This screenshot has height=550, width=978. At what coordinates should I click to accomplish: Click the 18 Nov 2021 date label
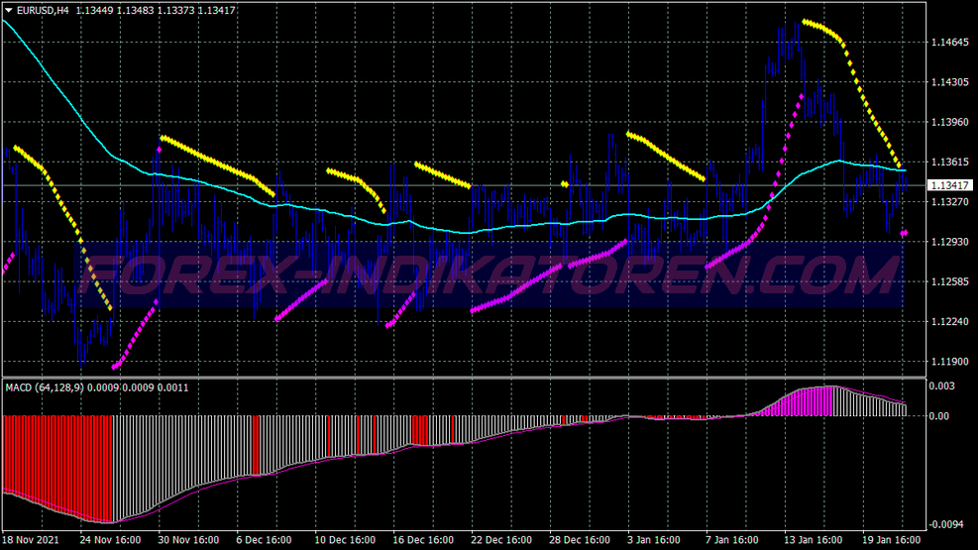pyautogui.click(x=31, y=541)
